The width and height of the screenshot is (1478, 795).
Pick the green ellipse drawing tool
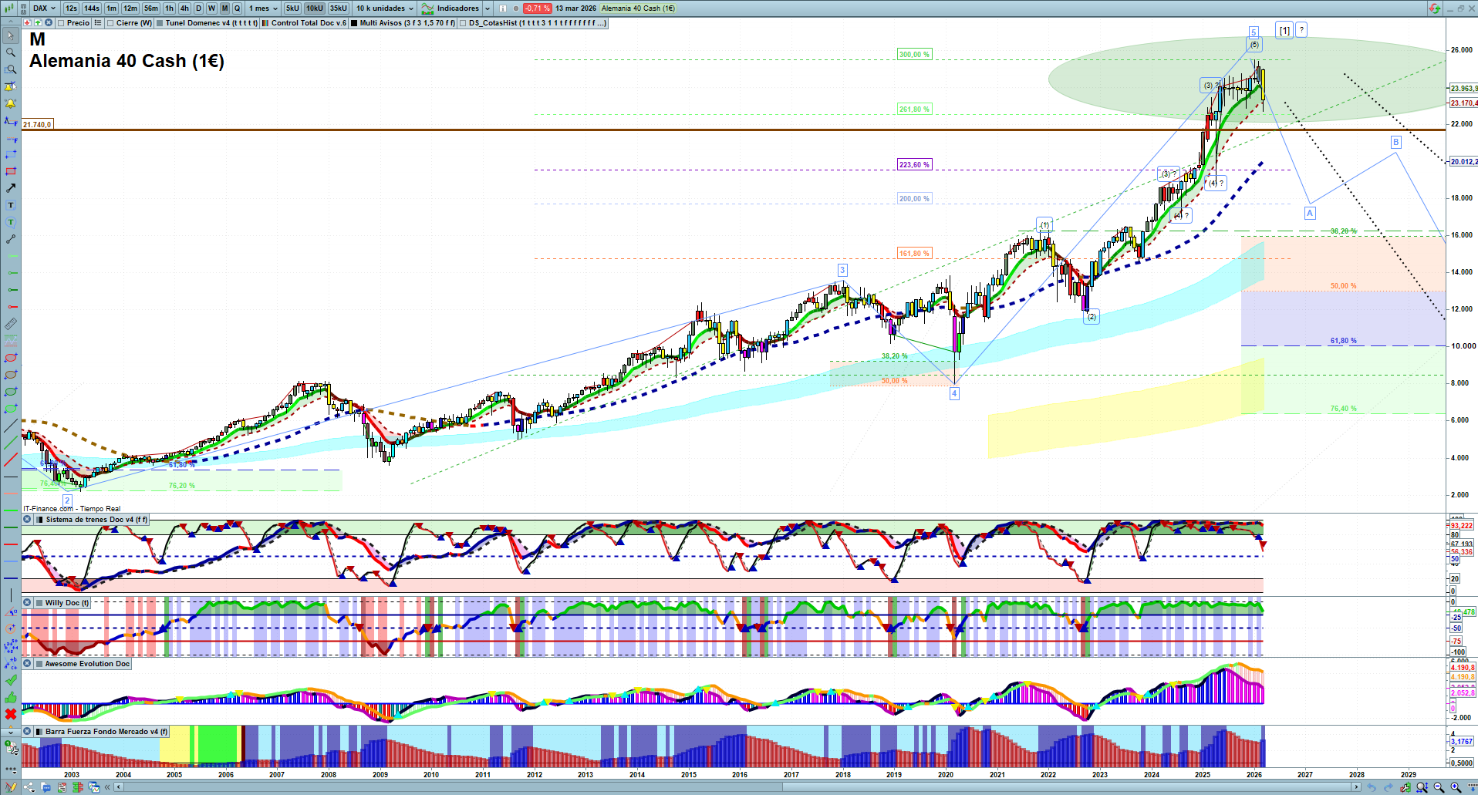(11, 392)
